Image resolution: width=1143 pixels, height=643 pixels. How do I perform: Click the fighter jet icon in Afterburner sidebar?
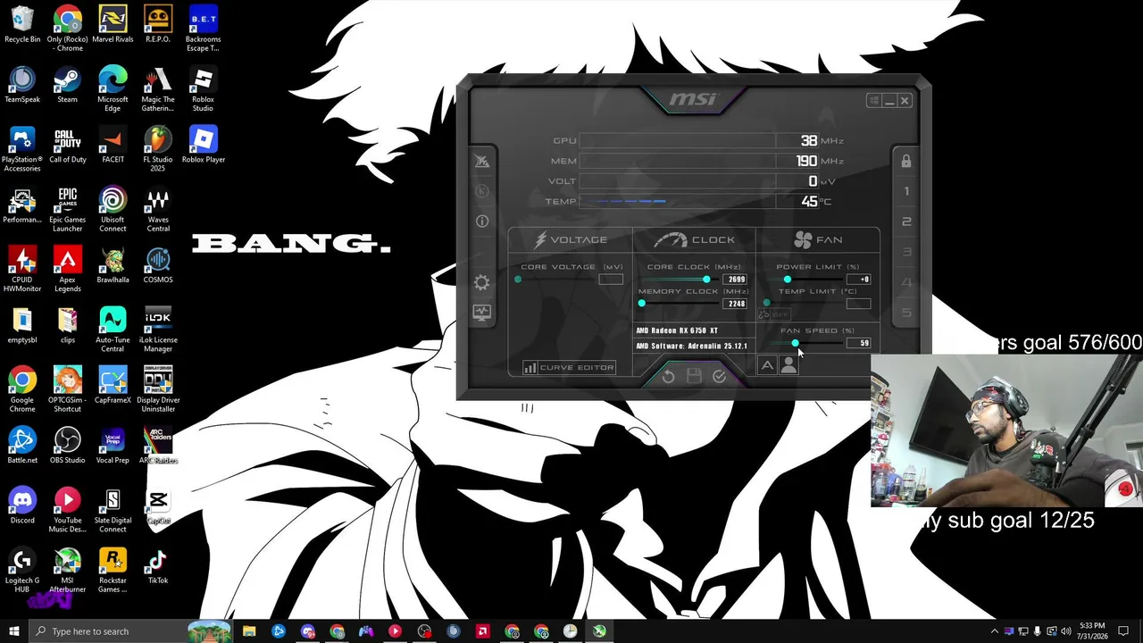pos(482,161)
